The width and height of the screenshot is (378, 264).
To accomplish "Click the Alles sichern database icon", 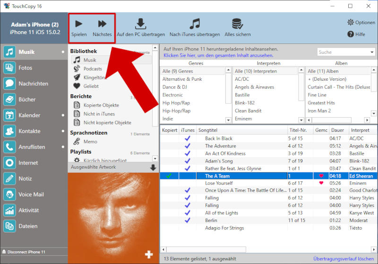I will [238, 24].
